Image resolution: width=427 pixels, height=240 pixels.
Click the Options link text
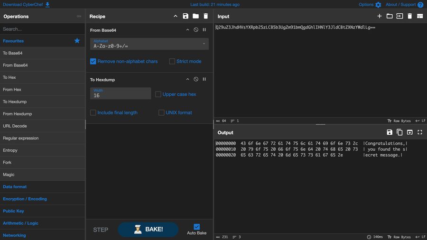[x=366, y=5]
